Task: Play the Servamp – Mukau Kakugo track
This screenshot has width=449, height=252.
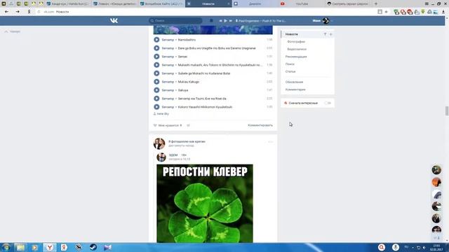Action: [x=156, y=82]
